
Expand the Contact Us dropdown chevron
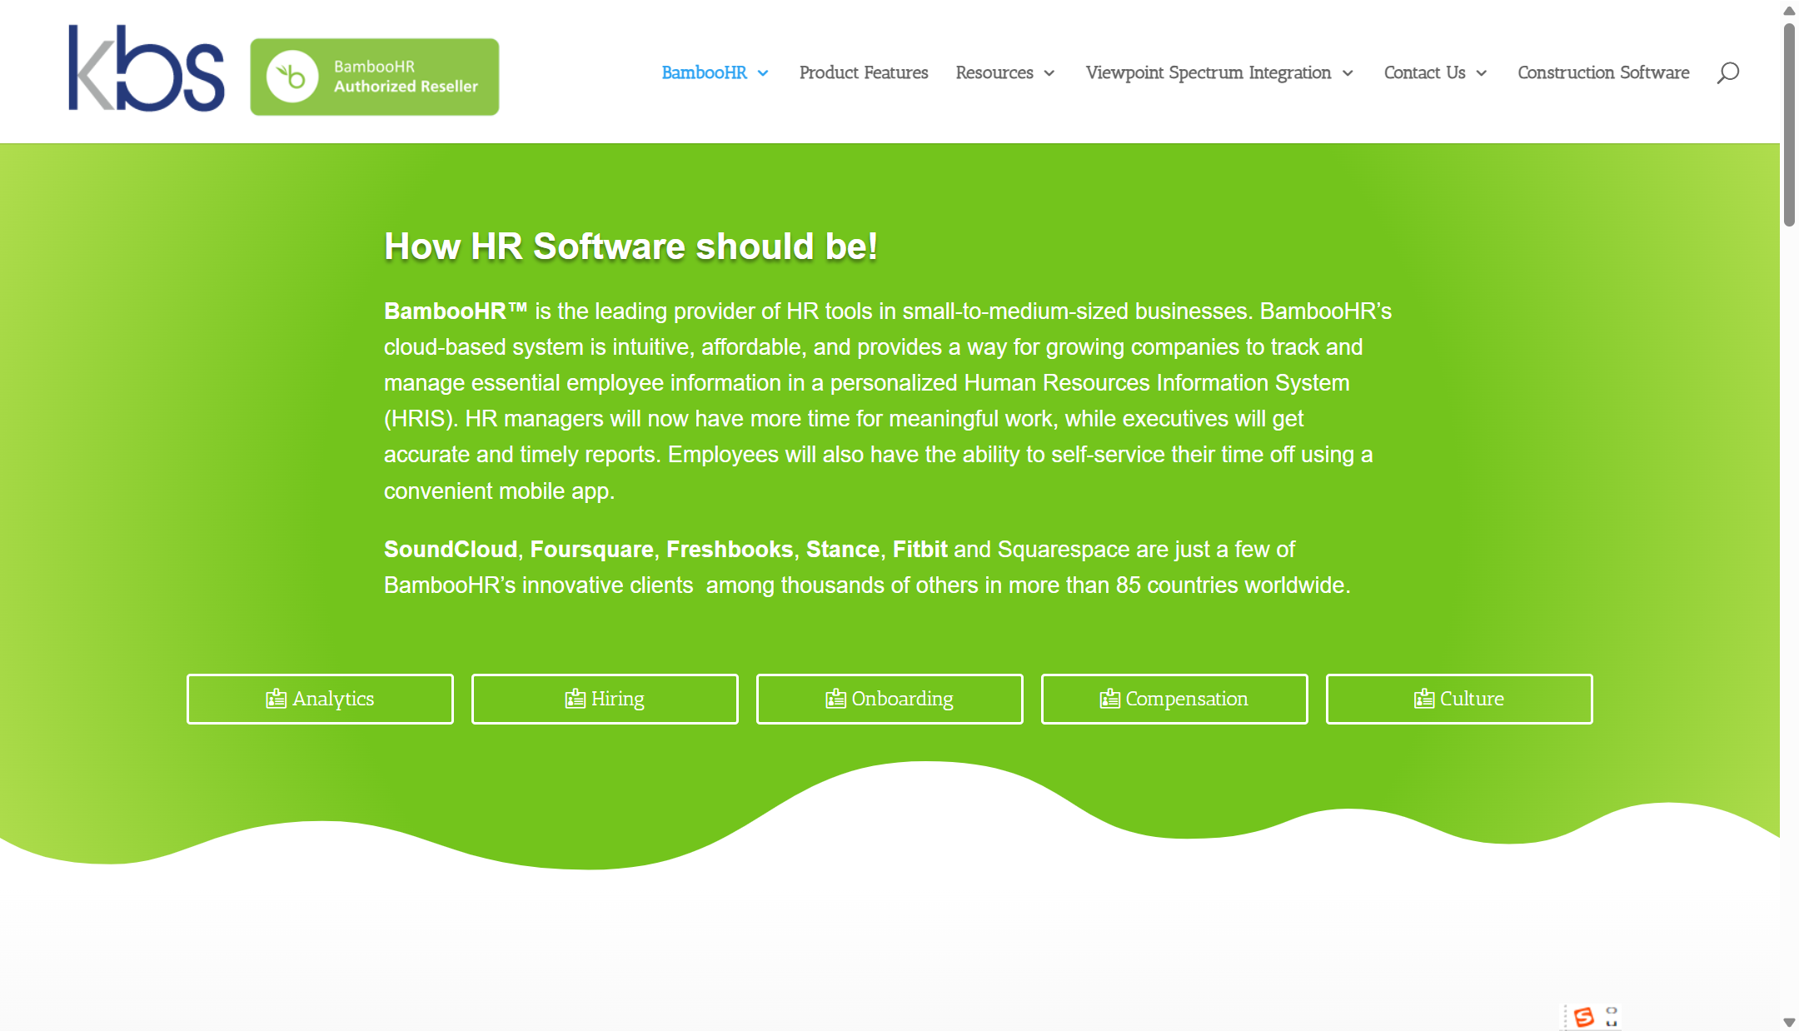(1482, 73)
